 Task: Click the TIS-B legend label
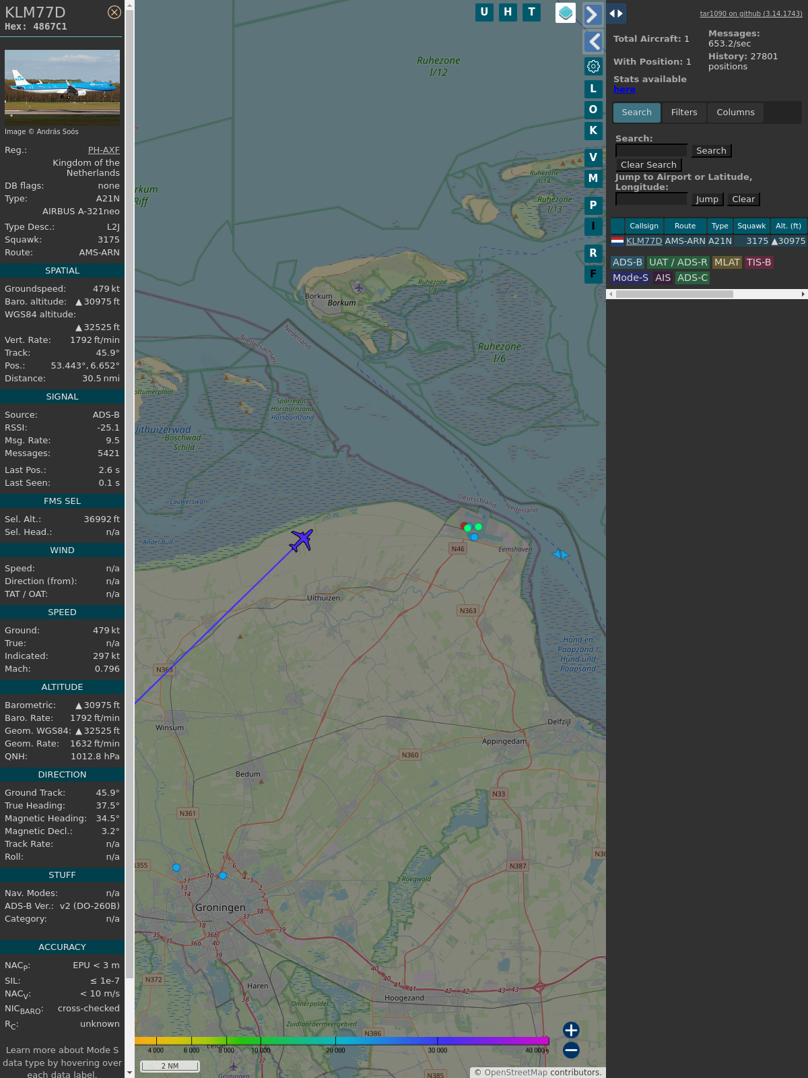click(759, 263)
